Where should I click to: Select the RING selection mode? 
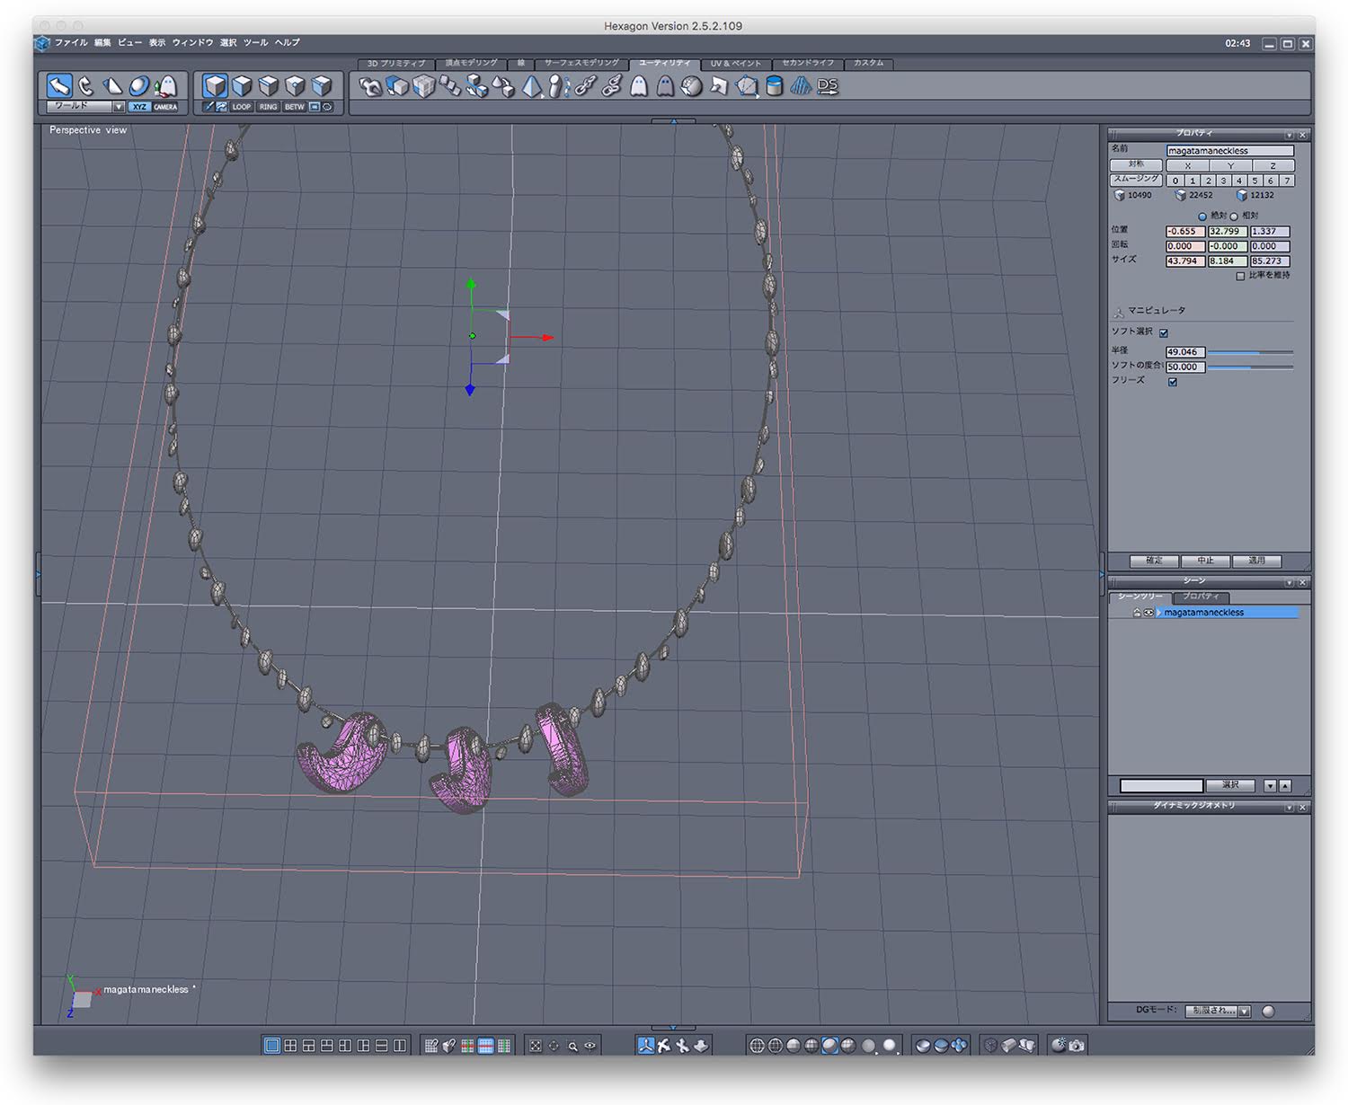pos(268,107)
